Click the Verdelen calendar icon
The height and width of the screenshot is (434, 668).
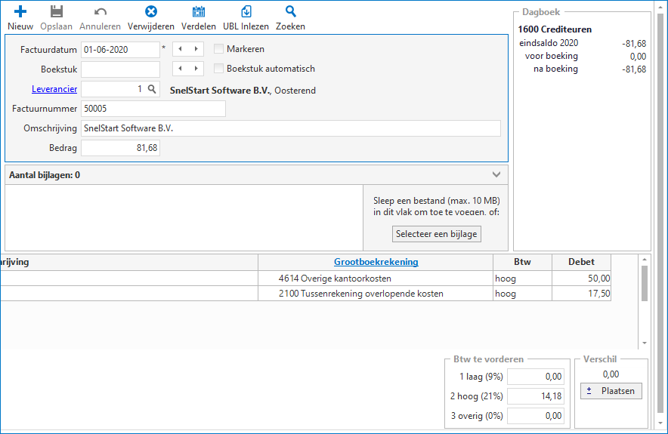[x=199, y=11]
